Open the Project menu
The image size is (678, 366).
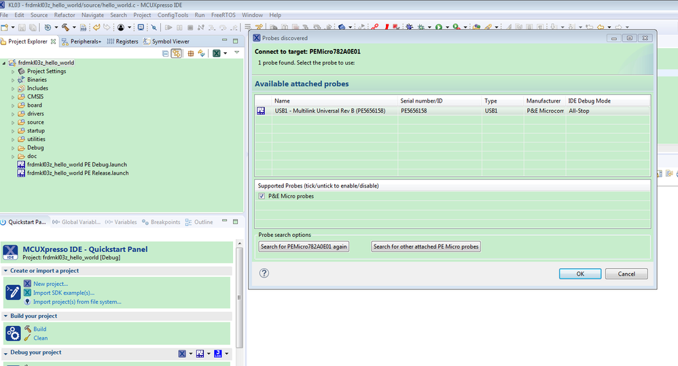[142, 15]
